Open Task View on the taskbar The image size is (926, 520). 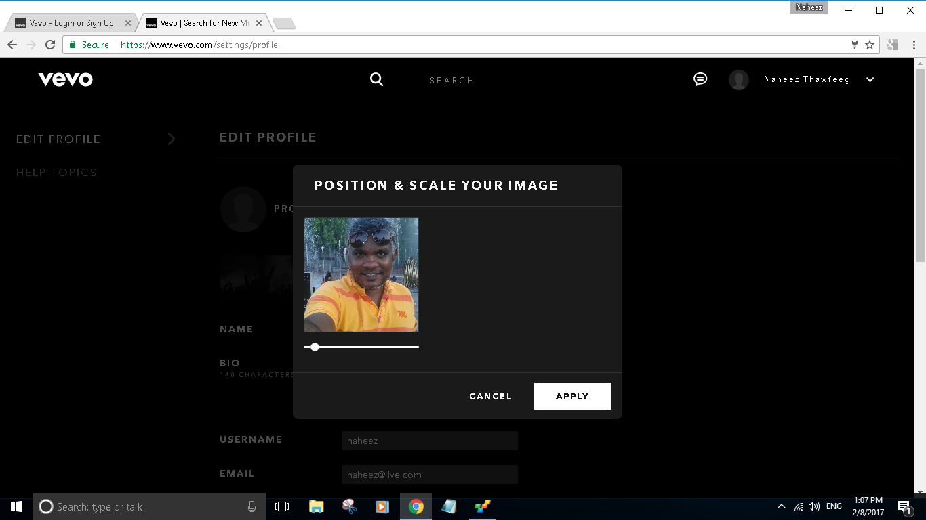282,506
